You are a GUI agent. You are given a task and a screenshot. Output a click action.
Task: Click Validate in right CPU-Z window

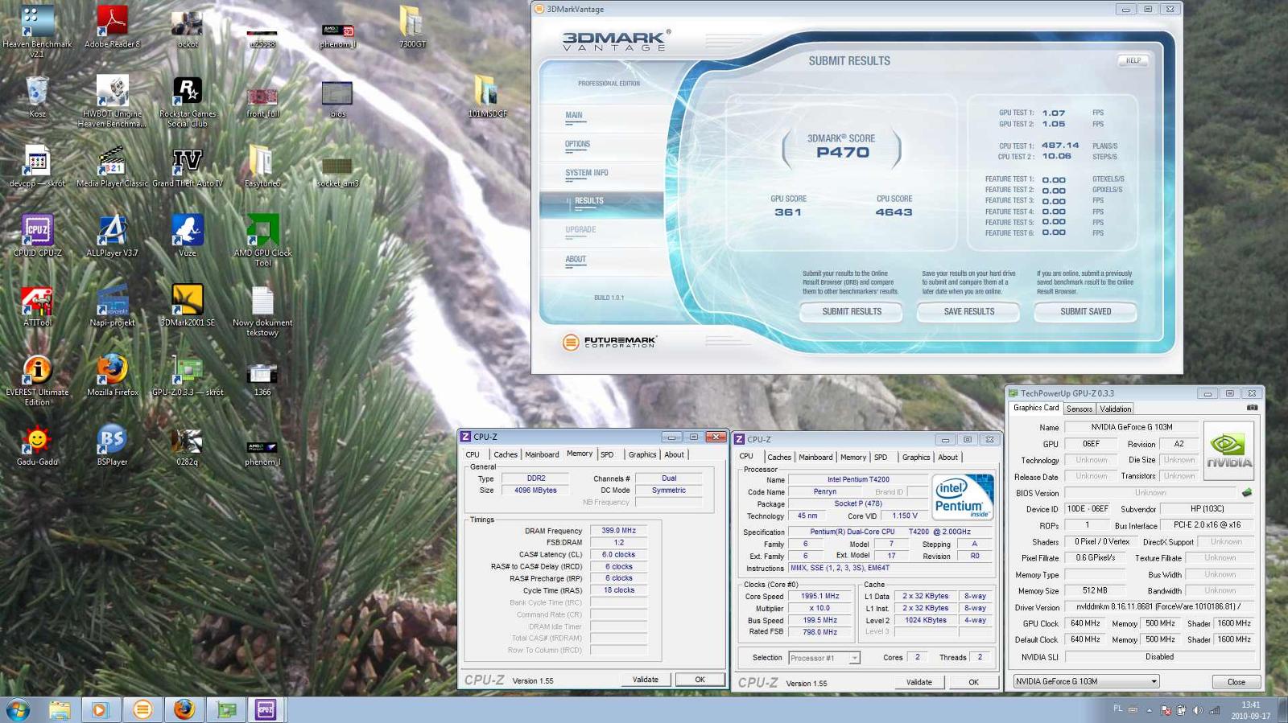(919, 682)
